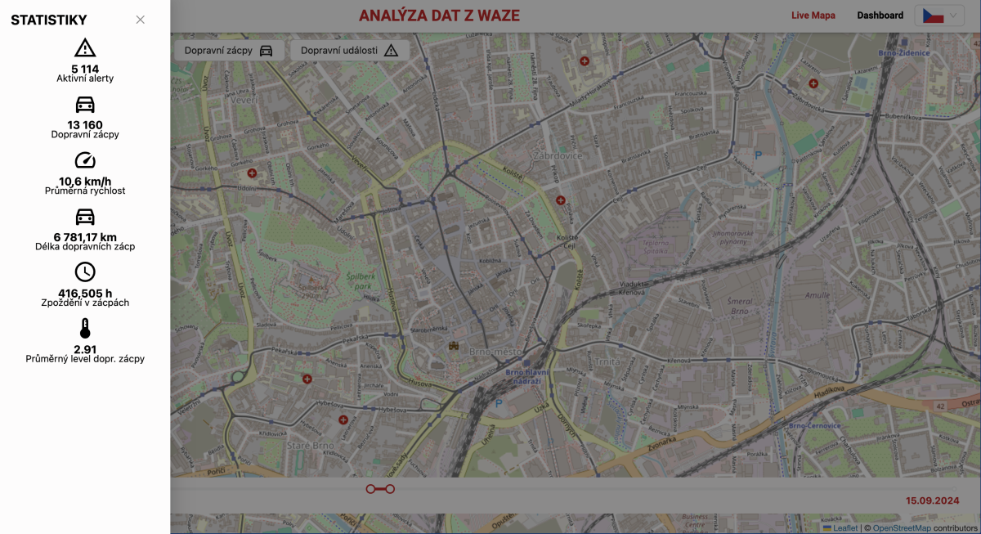Click the clock icon for Zpoždění v zácpách

pyautogui.click(x=85, y=272)
